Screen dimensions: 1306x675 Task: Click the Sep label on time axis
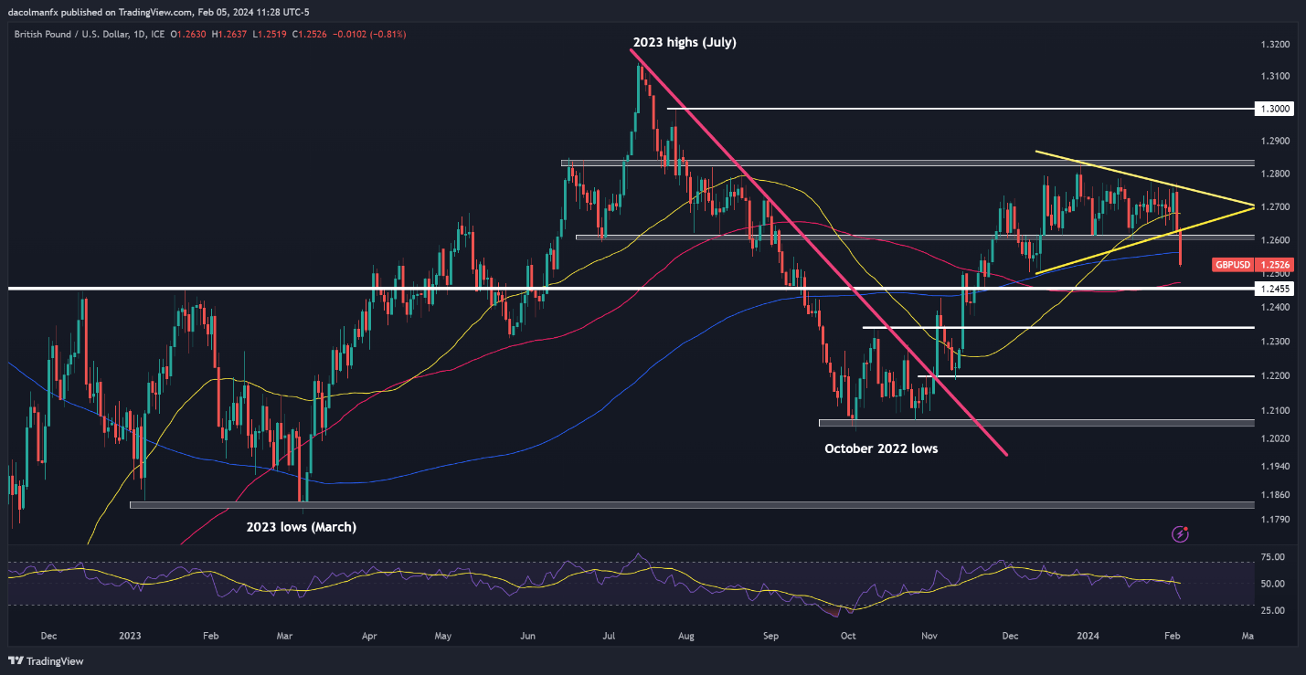coord(773,634)
